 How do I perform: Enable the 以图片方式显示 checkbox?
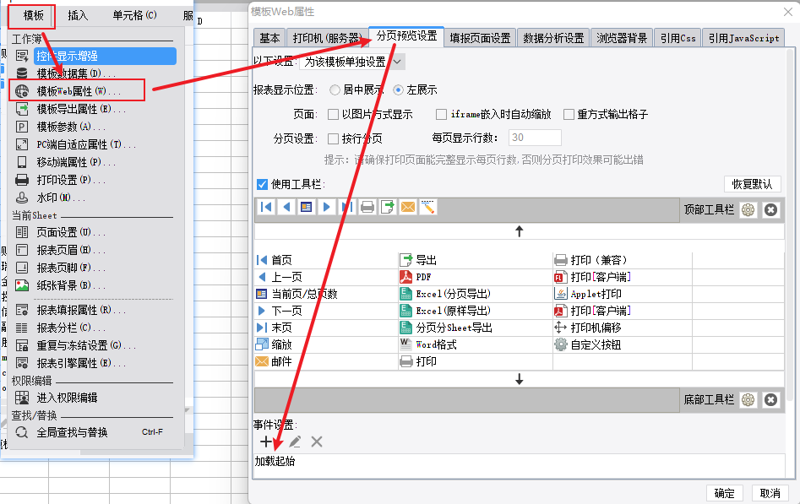tap(333, 114)
